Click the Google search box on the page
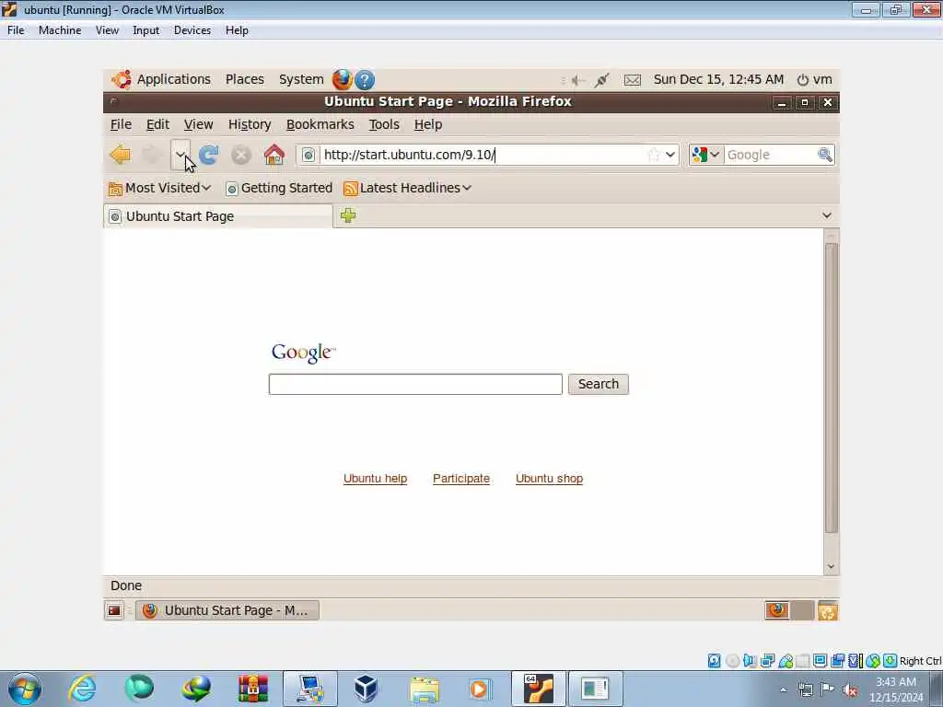Screen dimensions: 943x707 point(415,384)
